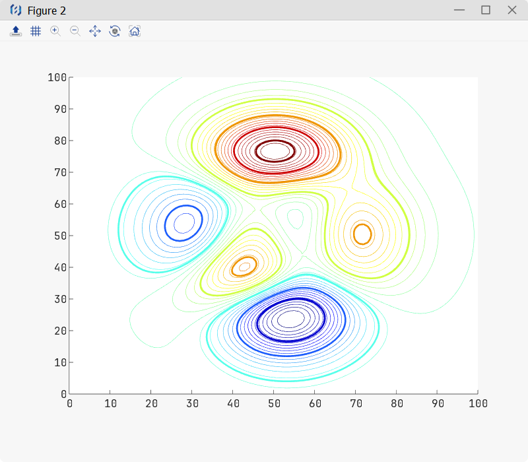This screenshot has height=462, width=528.
Task: Click the "Figure 2" title bar text
Action: point(46,11)
